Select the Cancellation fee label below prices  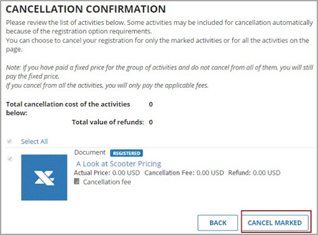click(107, 182)
